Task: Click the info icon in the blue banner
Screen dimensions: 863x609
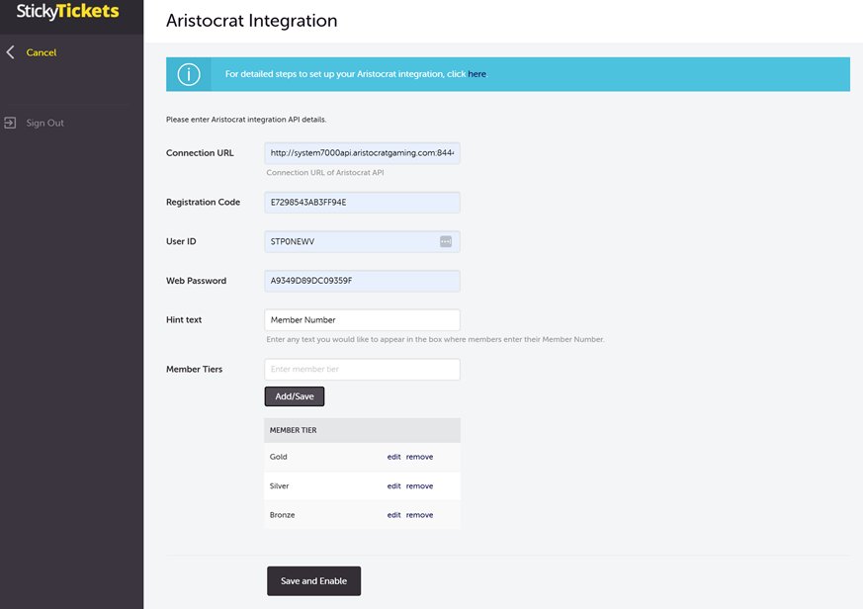Action: tap(188, 74)
